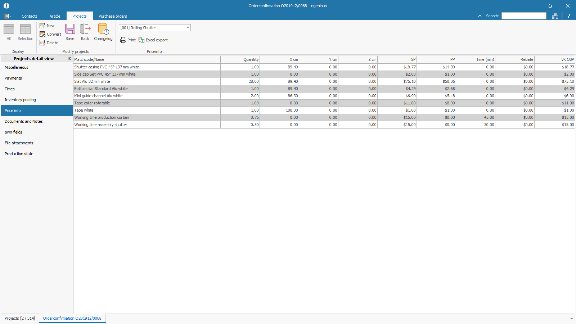Collapse the Projects detail view panel
This screenshot has width=576, height=324.
coord(69,59)
